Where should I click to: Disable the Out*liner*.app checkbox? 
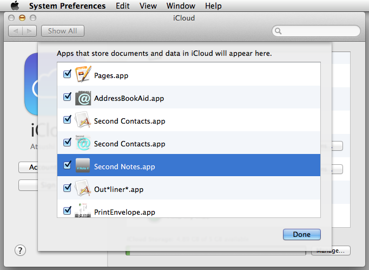67,188
